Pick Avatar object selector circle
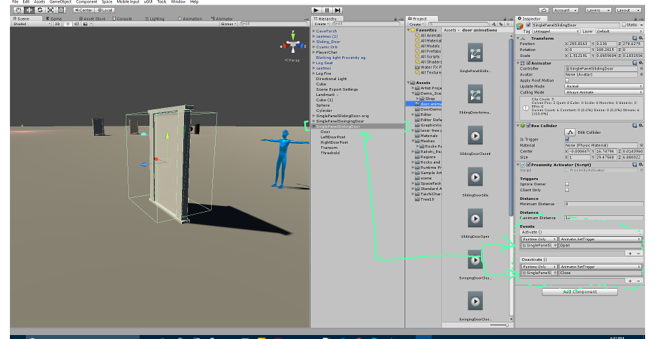Viewport: 655px width, 339px height. click(641, 74)
